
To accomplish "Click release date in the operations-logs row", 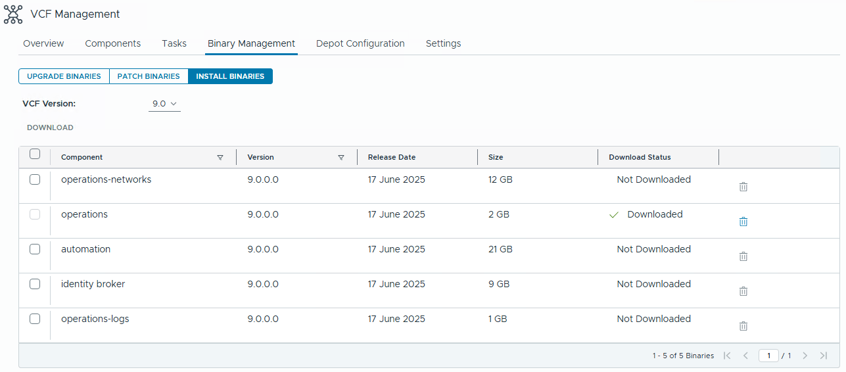I will pos(396,319).
